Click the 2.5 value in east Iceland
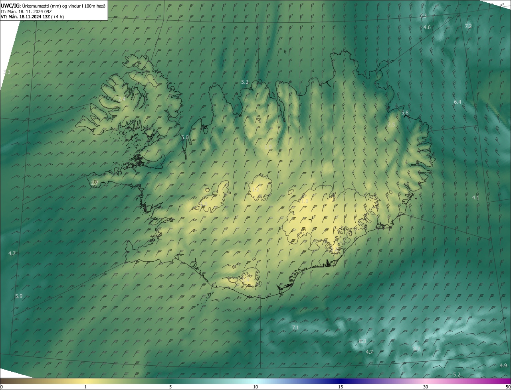This screenshot has height=390, width=511. tap(391, 125)
